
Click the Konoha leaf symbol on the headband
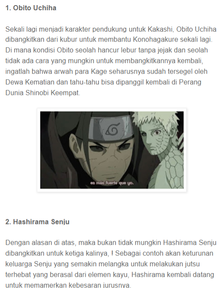tap(113, 129)
